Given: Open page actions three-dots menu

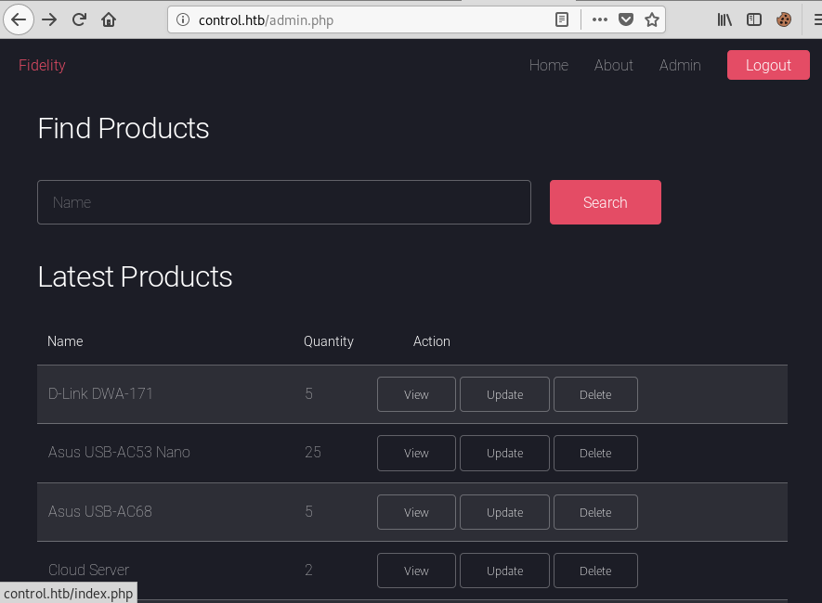Looking at the screenshot, I should coord(600,19).
